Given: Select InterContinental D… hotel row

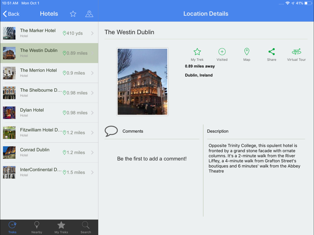Looking at the screenshot, I should pos(49,172).
